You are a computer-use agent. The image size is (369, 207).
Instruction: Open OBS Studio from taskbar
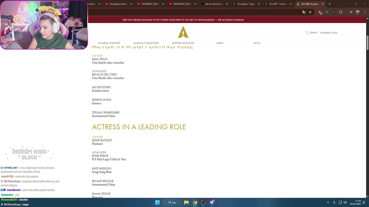click(203, 202)
